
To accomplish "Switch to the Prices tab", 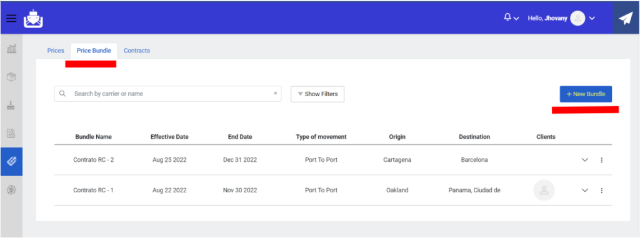I will 56,51.
